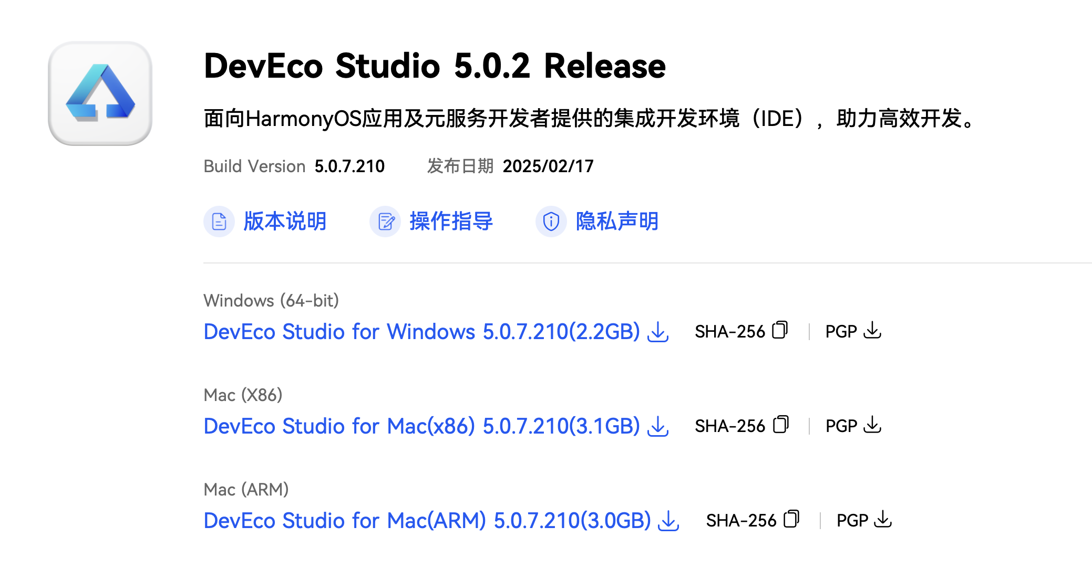The width and height of the screenshot is (1092, 569).
Task: Open the 版本说明 release notes link
Action: (x=285, y=222)
